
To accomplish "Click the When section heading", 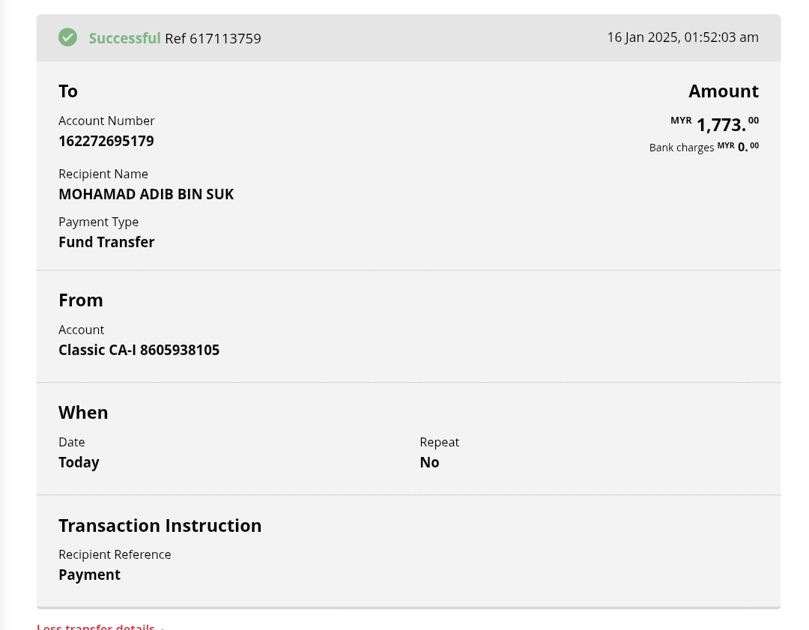I will click(83, 413).
